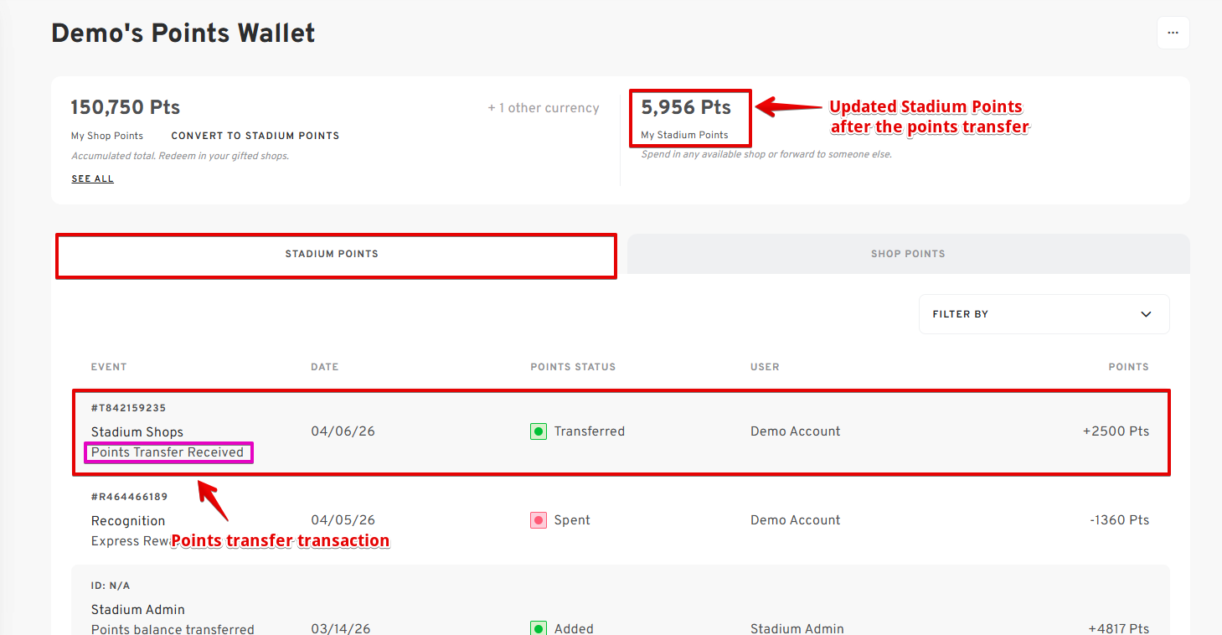The width and height of the screenshot is (1222, 635).
Task: Expand the Filter By dropdown chevron
Action: click(x=1146, y=314)
